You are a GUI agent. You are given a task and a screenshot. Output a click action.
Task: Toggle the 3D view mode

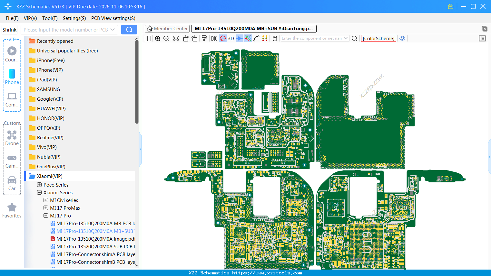pyautogui.click(x=231, y=39)
